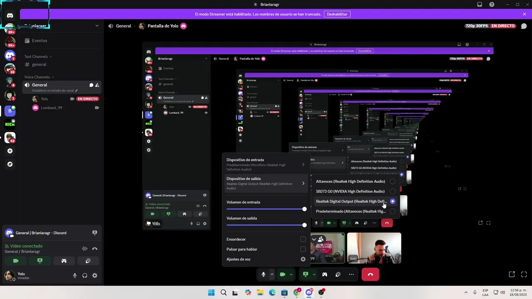The image size is (532, 299).
Task: Start an activity in left voice panel
Action: point(64,261)
